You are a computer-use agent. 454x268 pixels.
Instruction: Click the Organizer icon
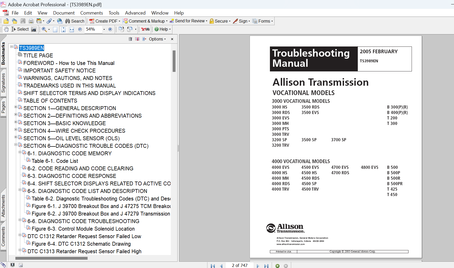pyautogui.click(x=39, y=21)
